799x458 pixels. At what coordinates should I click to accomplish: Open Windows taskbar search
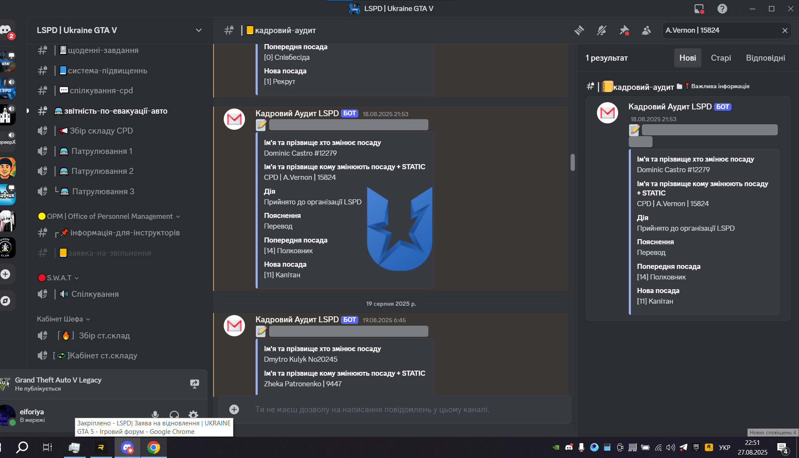22,447
